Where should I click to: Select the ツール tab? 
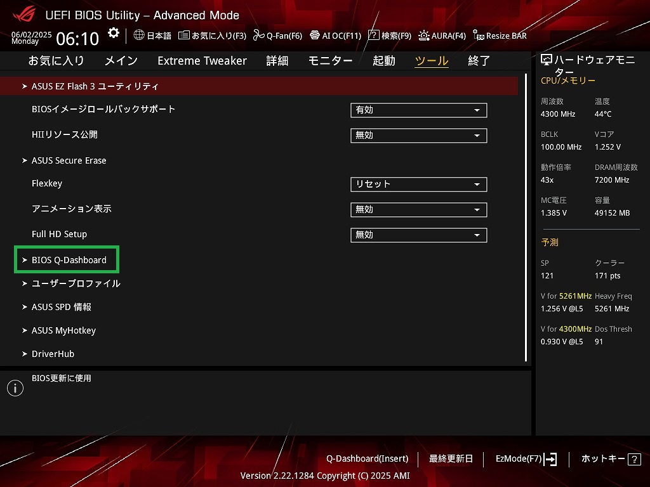pyautogui.click(x=432, y=61)
